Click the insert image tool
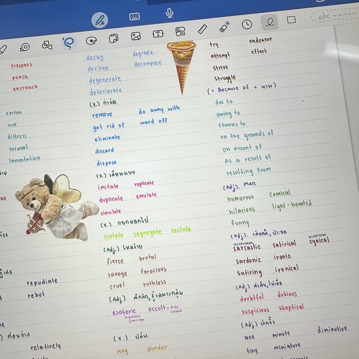This screenshot has height=359, width=359. point(136,36)
